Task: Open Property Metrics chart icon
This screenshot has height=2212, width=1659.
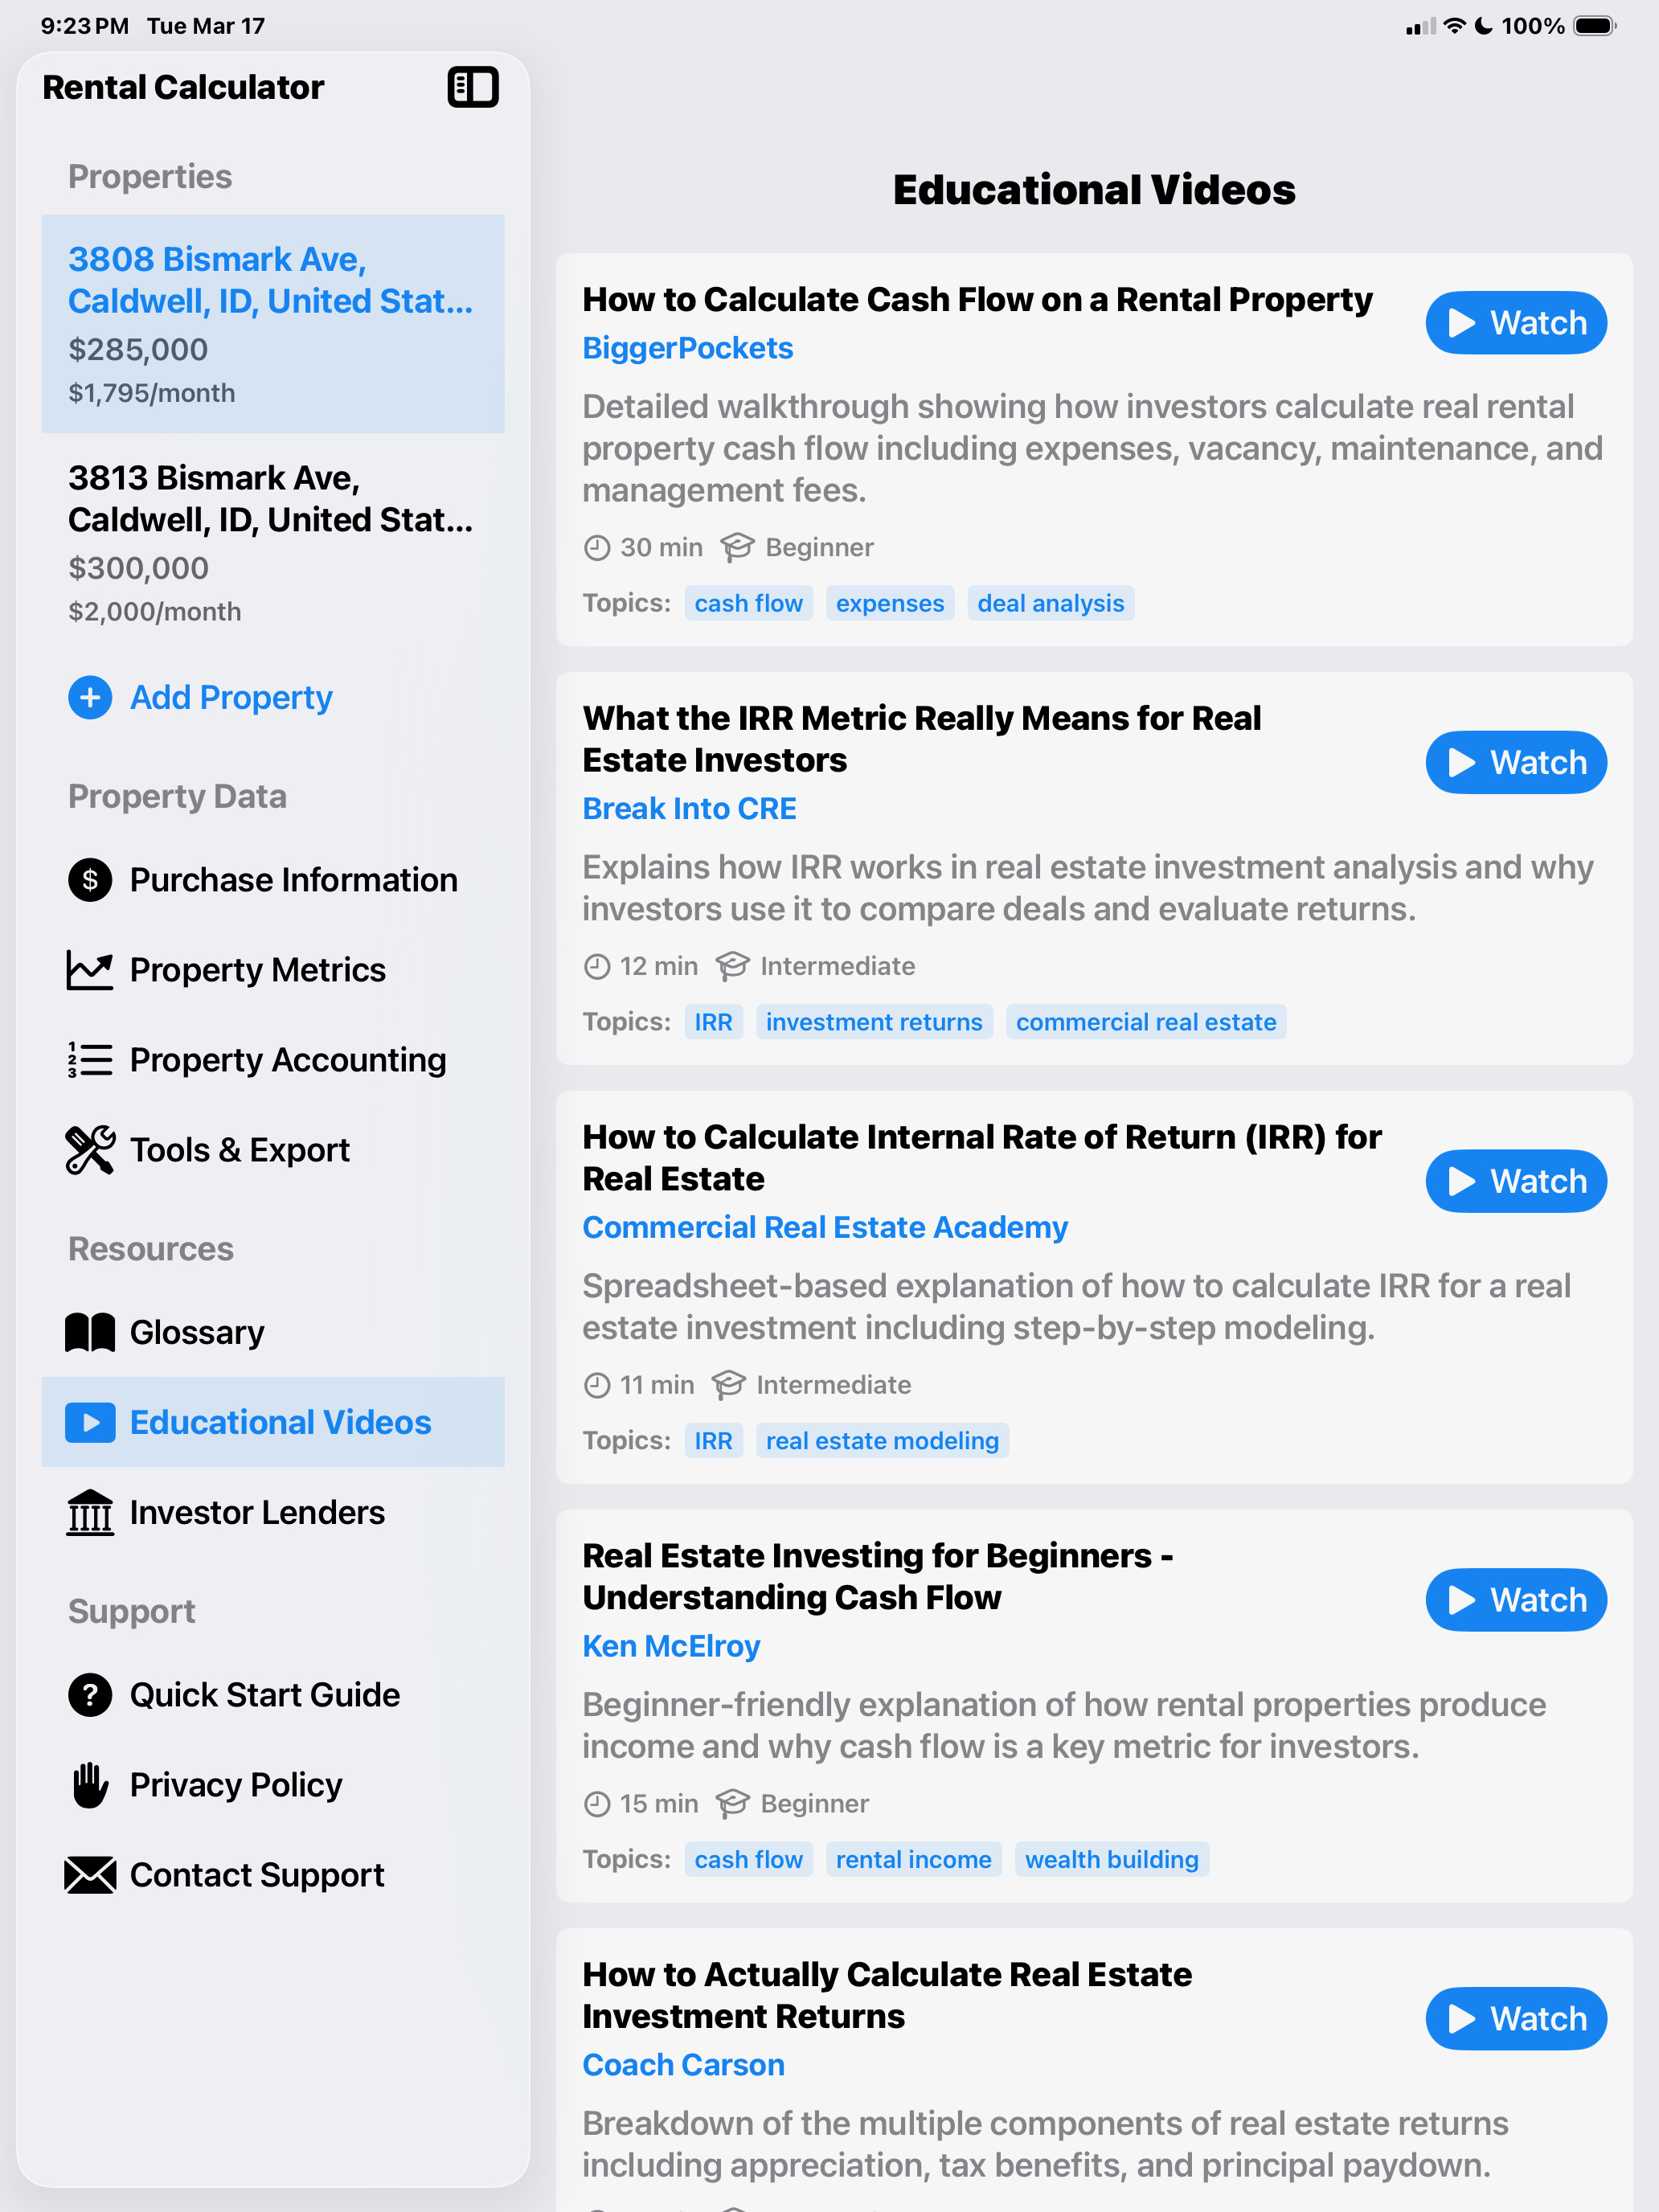Action: click(x=90, y=970)
